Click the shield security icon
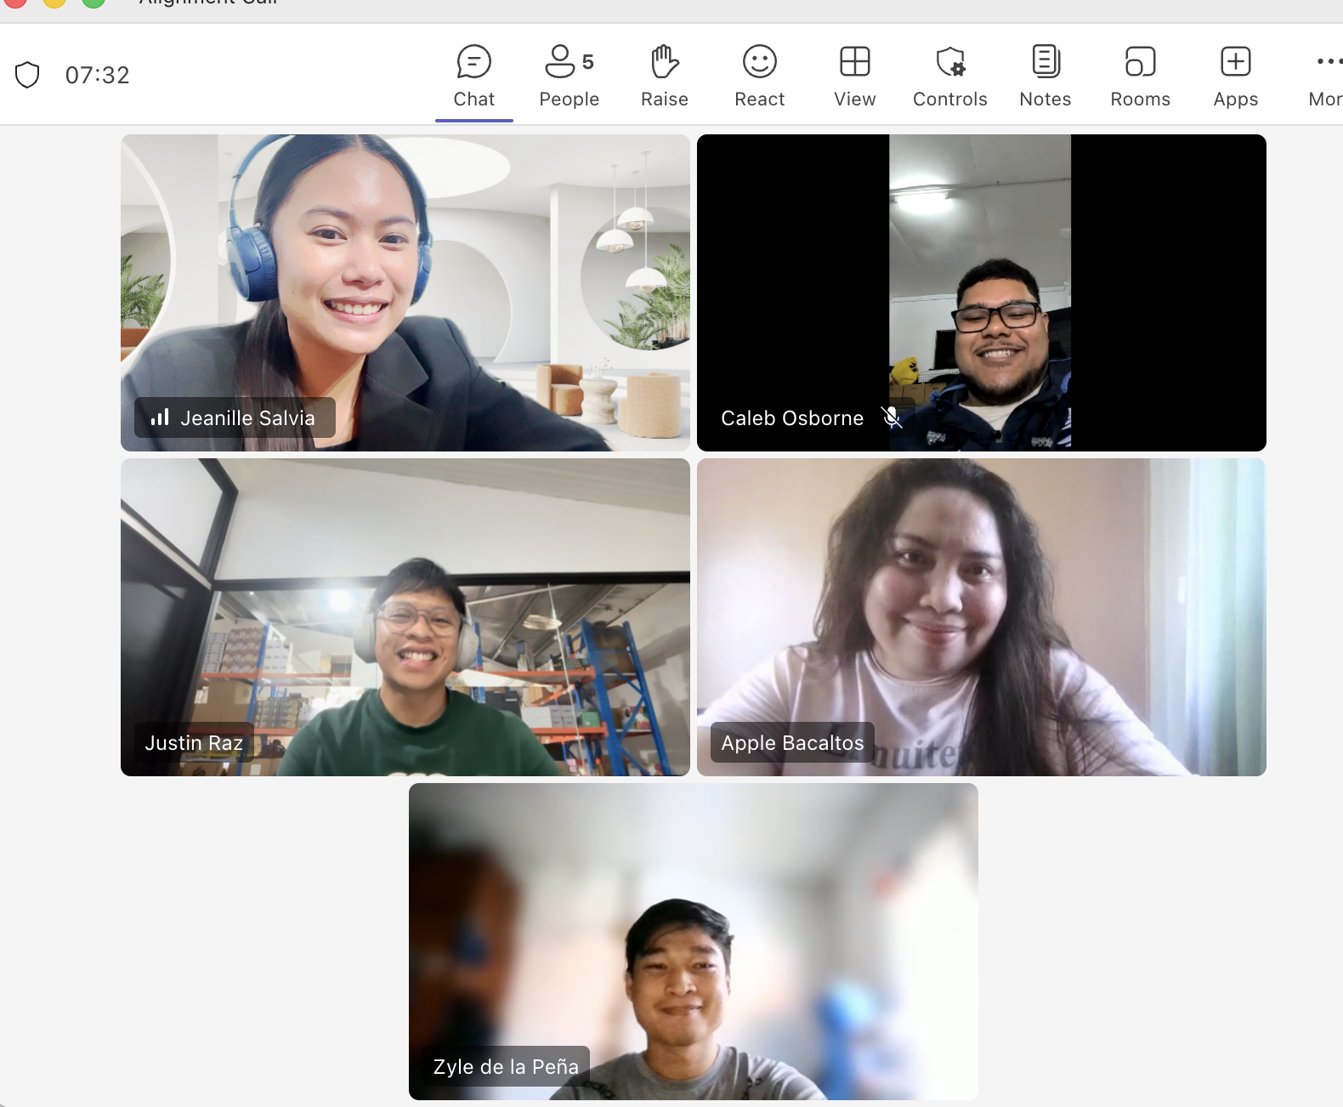 (27, 75)
